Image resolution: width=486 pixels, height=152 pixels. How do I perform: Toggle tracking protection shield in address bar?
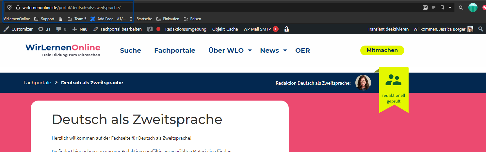(x=9, y=7)
